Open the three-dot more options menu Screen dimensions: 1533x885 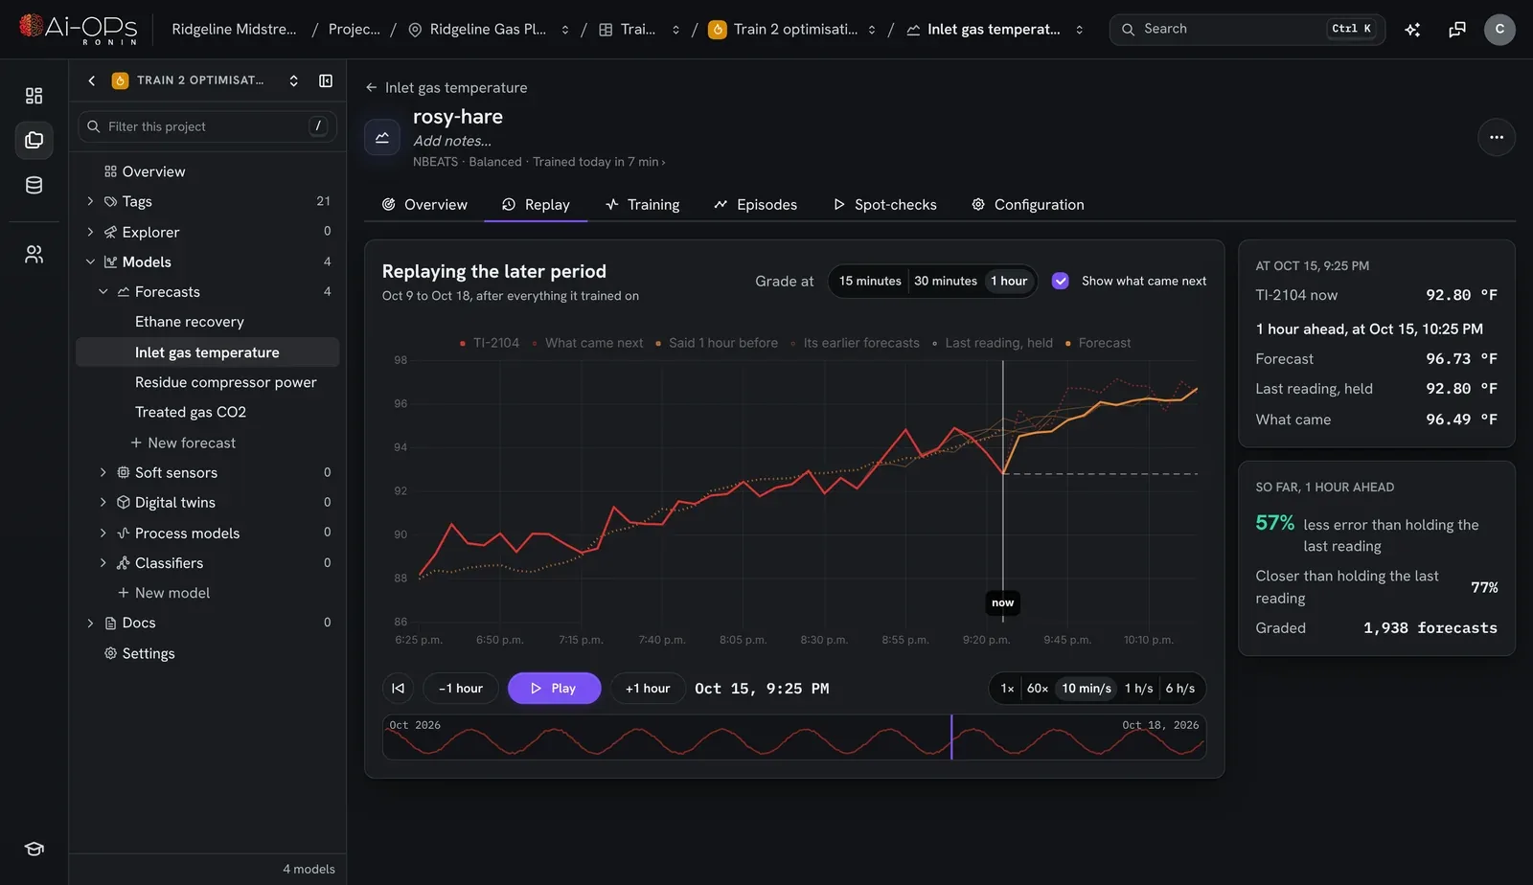coord(1497,137)
